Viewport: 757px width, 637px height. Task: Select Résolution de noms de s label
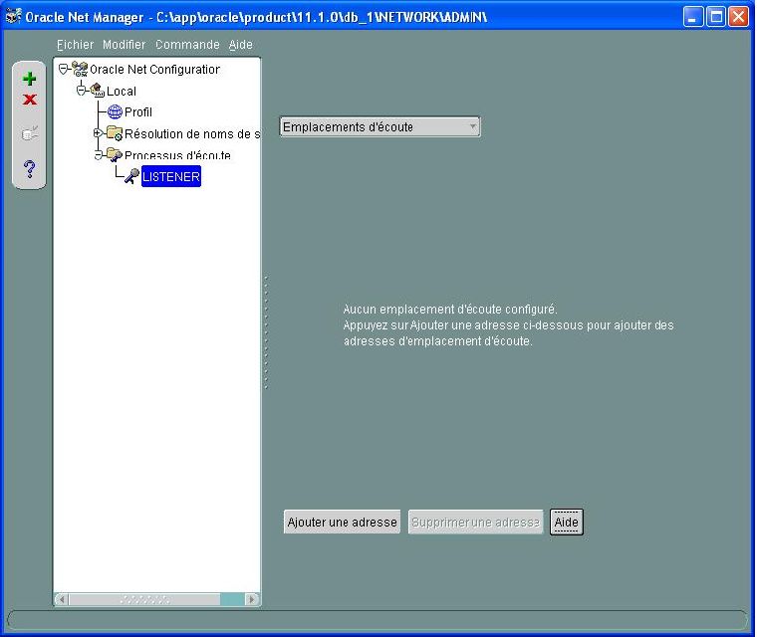(192, 133)
